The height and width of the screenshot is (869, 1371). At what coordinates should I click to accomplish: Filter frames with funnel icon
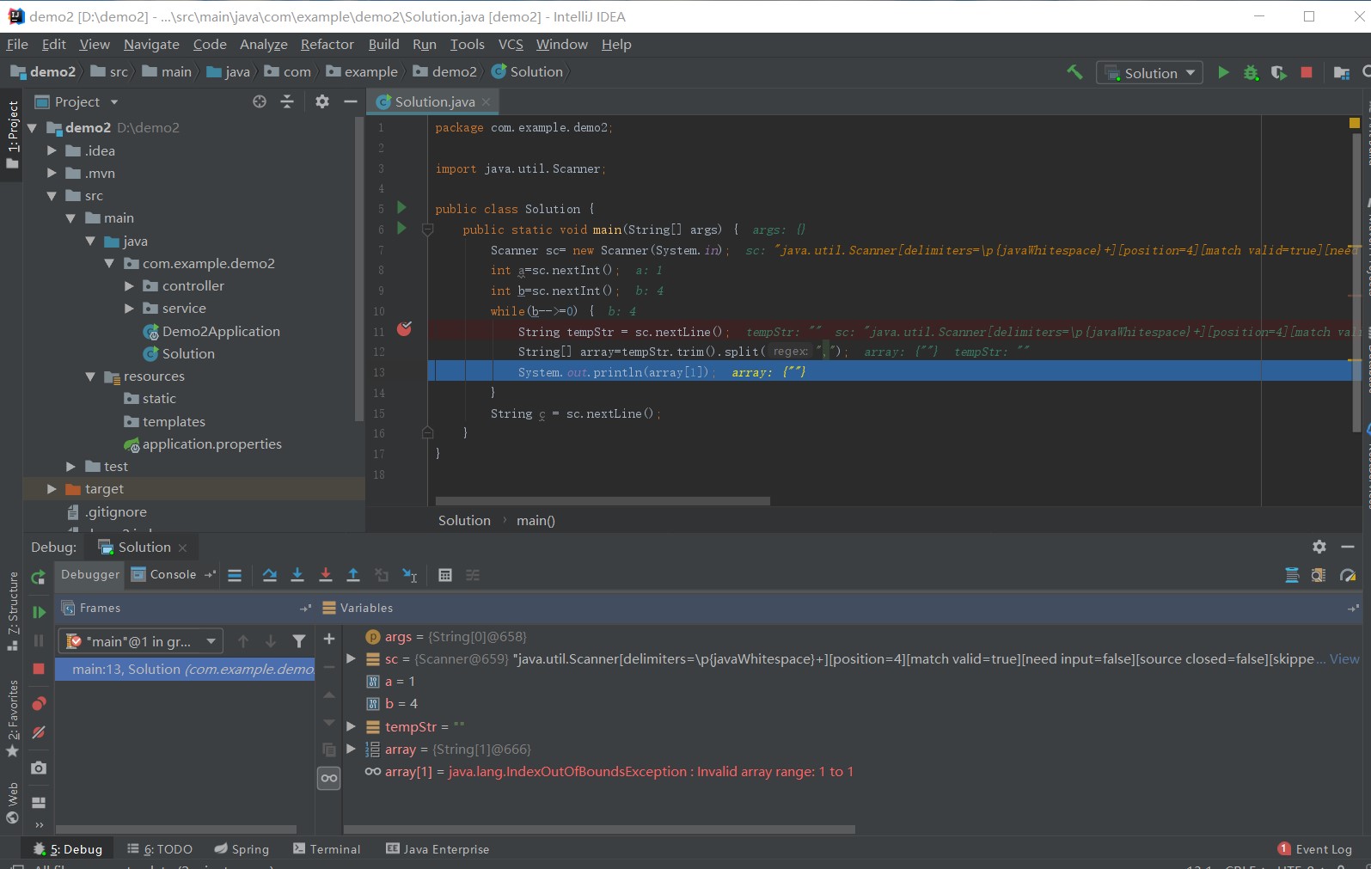point(298,641)
